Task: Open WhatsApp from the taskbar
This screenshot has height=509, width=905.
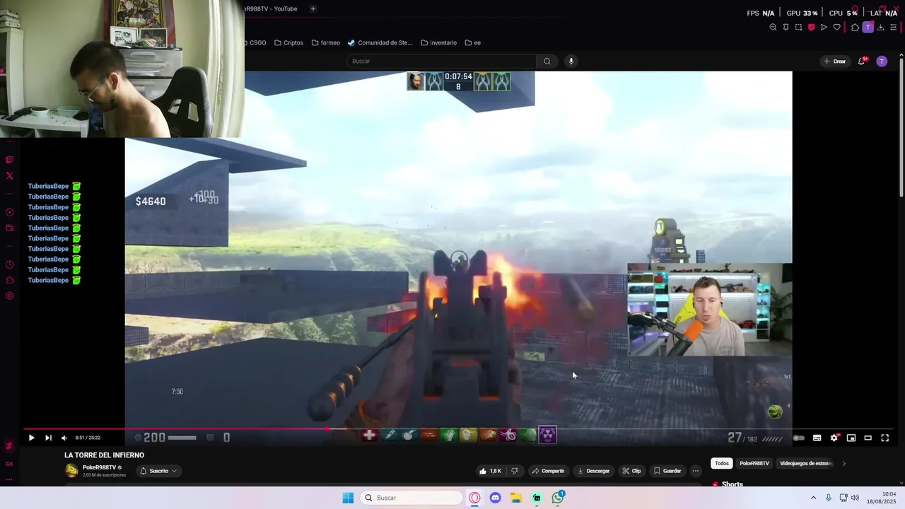Action: coord(558,498)
